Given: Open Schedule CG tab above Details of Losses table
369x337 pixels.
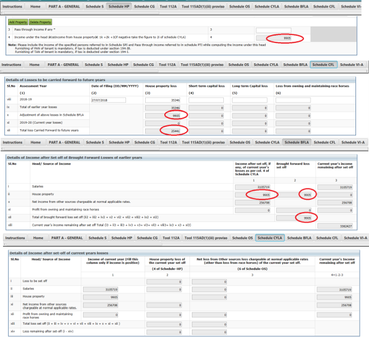Looking at the screenshot, I should point(143,65).
